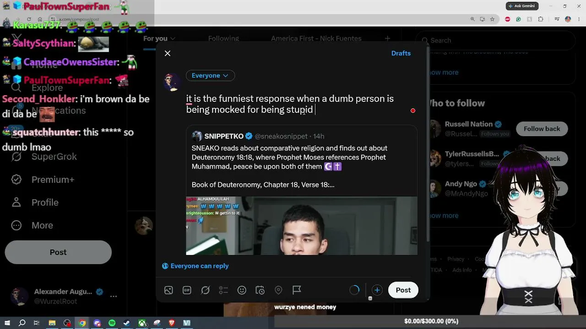Add a poll to the post
Screen dimensions: 586x329
click(x=223, y=290)
